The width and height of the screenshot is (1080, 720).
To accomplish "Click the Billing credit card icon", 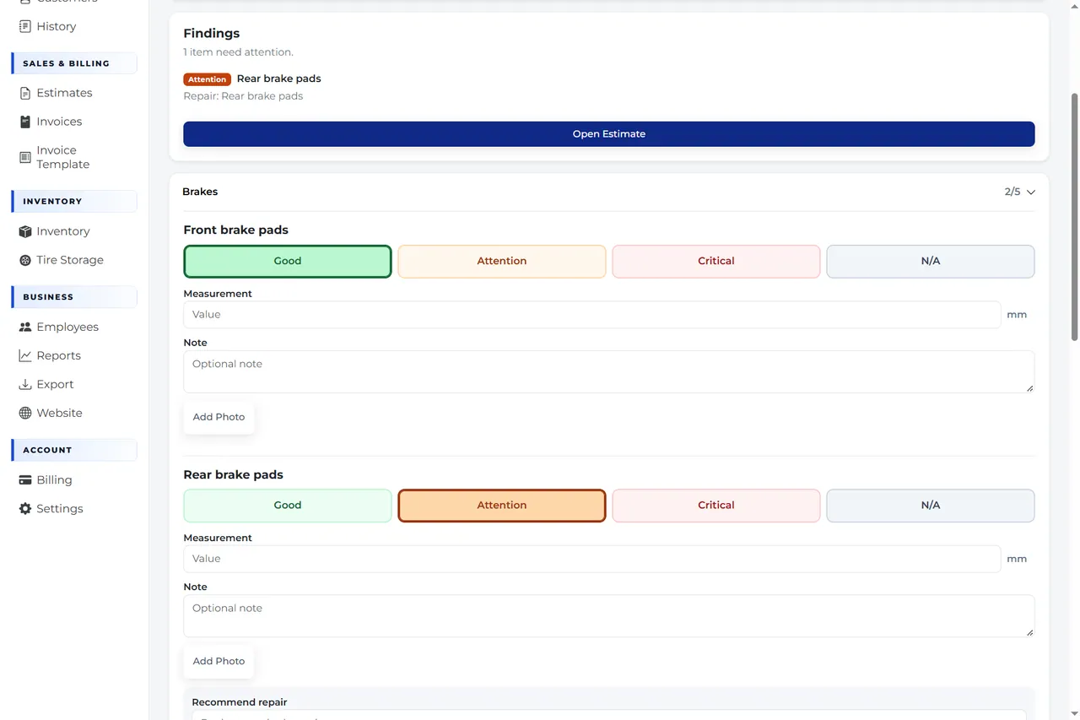I will pyautogui.click(x=25, y=479).
